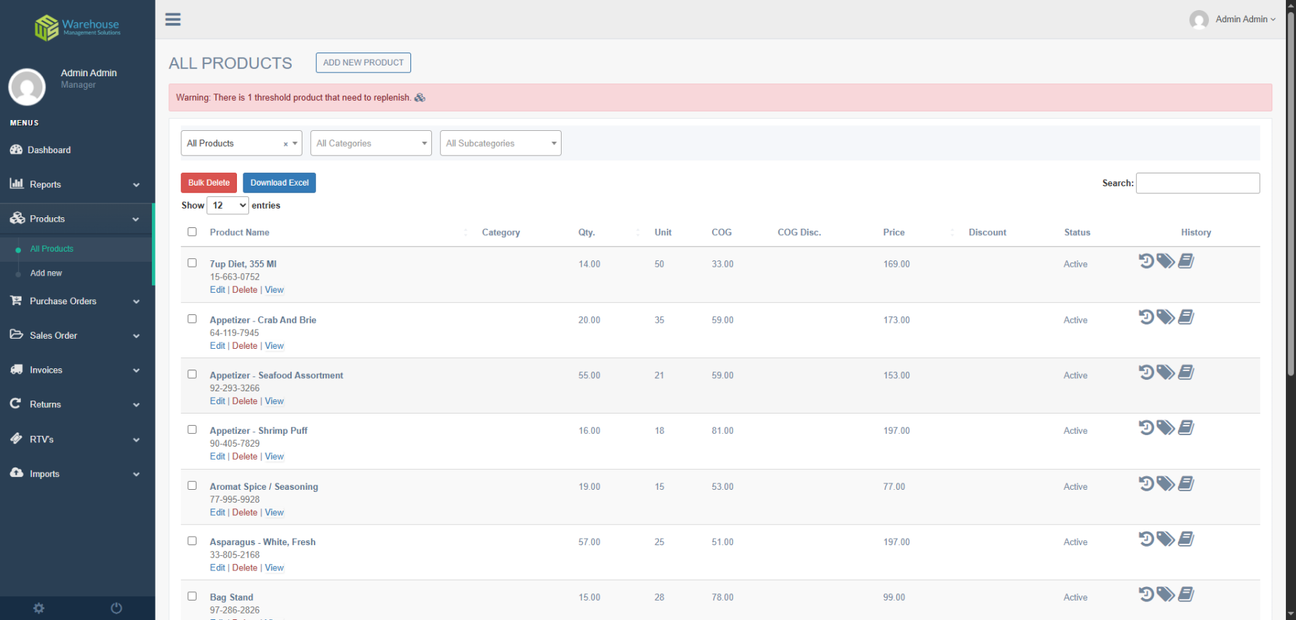The image size is (1296, 620).
Task: Click price tags icon for Appetizer - Crab And Brie
Action: pos(1166,317)
